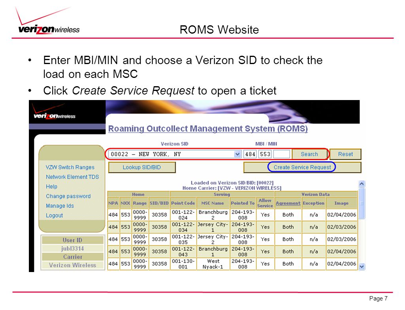Viewport: 405px width, 310px height.
Task: Open the Verizon SID dropdown arrow
Action: pos(237,154)
